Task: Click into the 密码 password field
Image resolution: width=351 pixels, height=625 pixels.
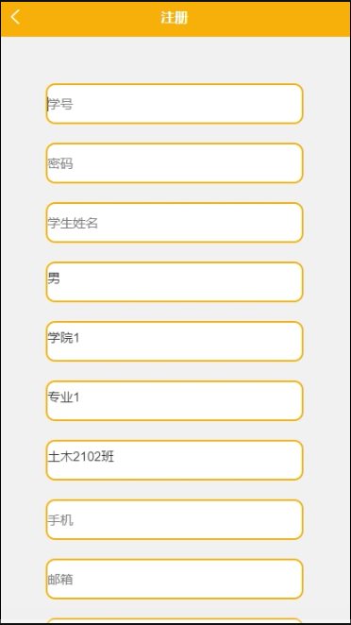Action: pyautogui.click(x=175, y=163)
